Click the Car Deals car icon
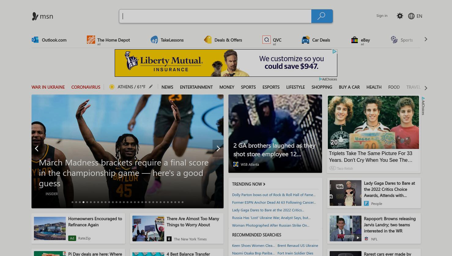Screen dimensions: 452x256 306,40
